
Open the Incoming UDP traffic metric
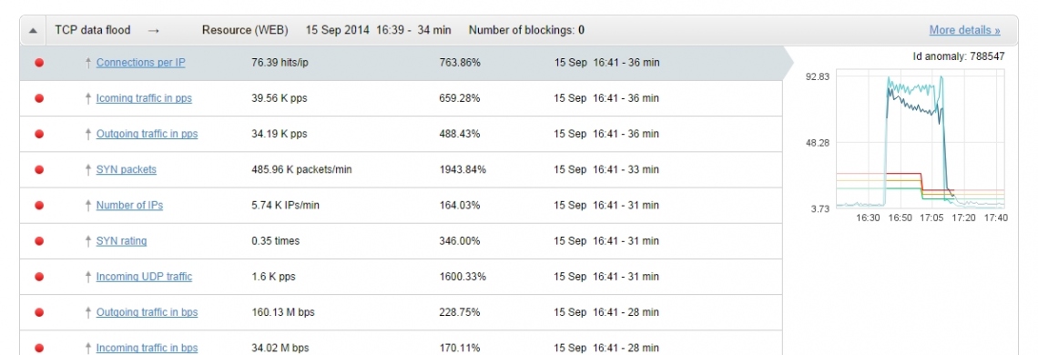point(144,277)
